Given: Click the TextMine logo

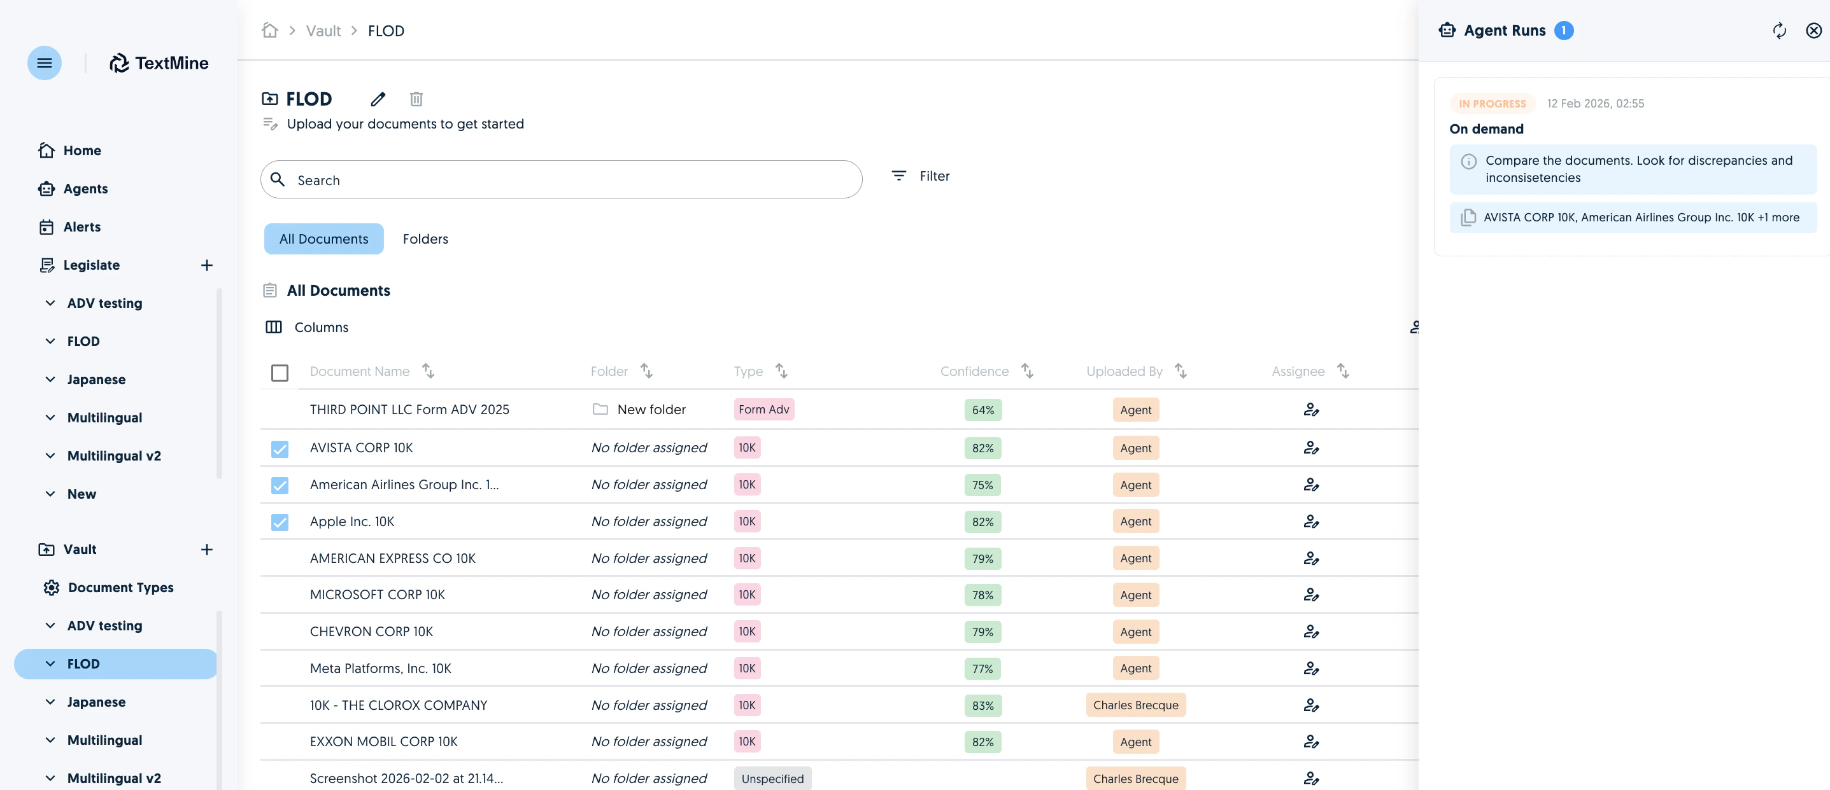Looking at the screenshot, I should [x=159, y=63].
